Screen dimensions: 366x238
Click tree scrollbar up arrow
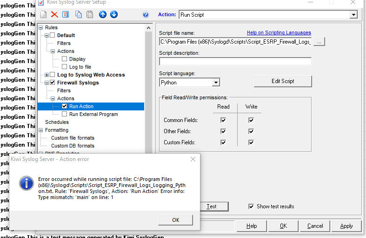(148, 28)
